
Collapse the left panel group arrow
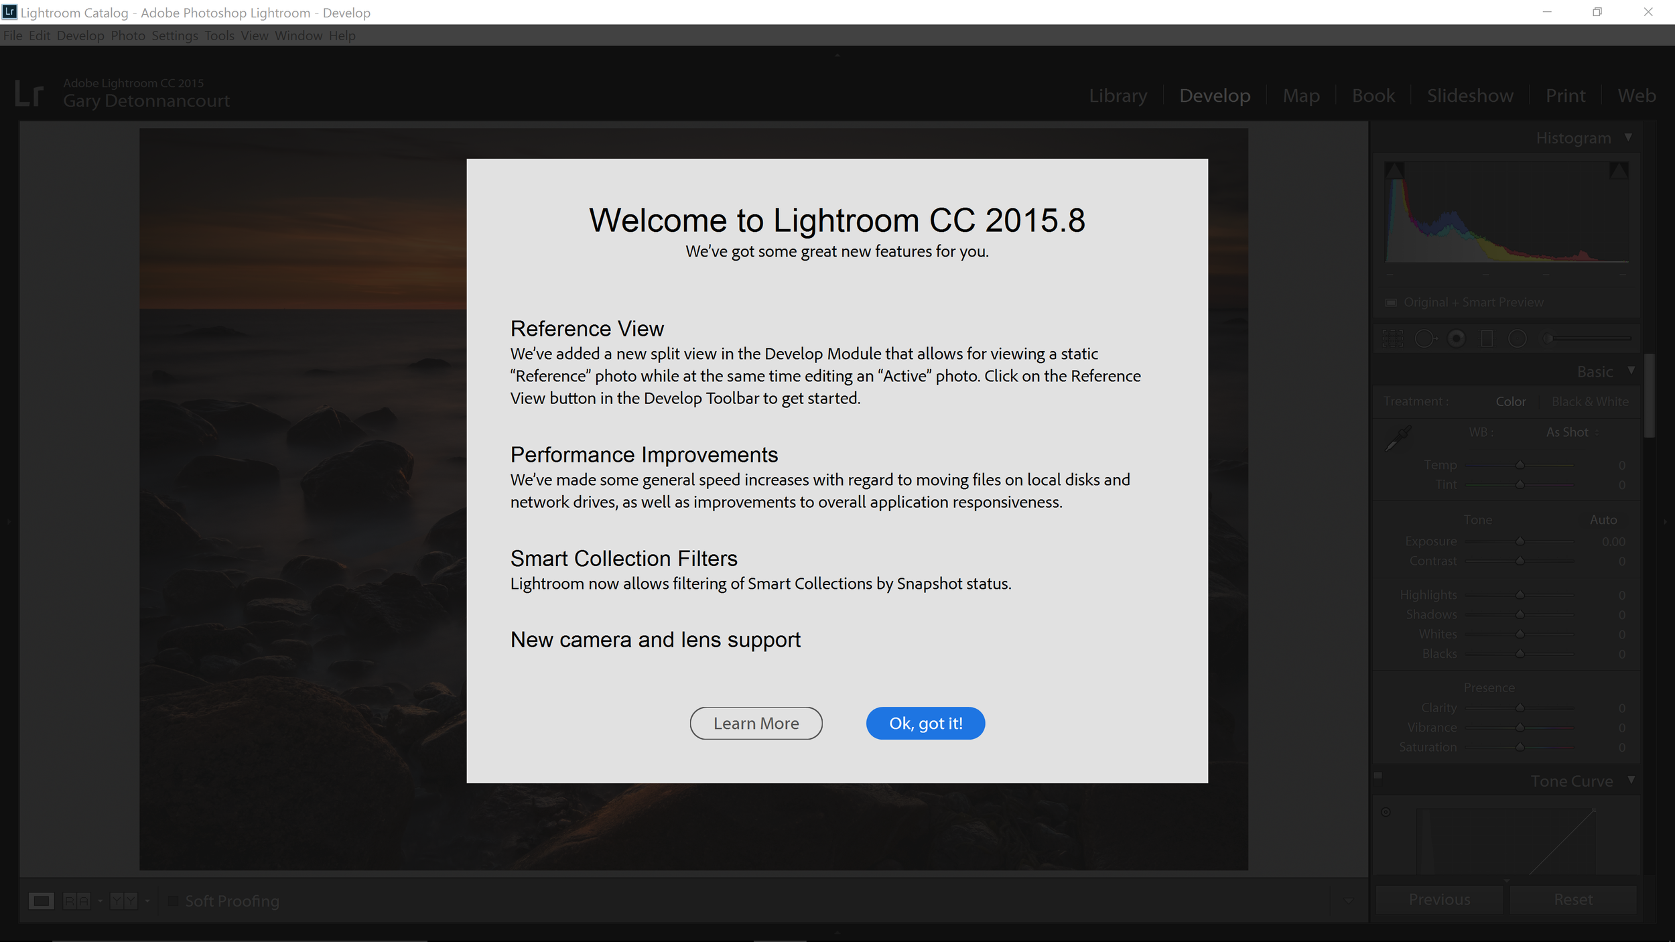[9, 521]
